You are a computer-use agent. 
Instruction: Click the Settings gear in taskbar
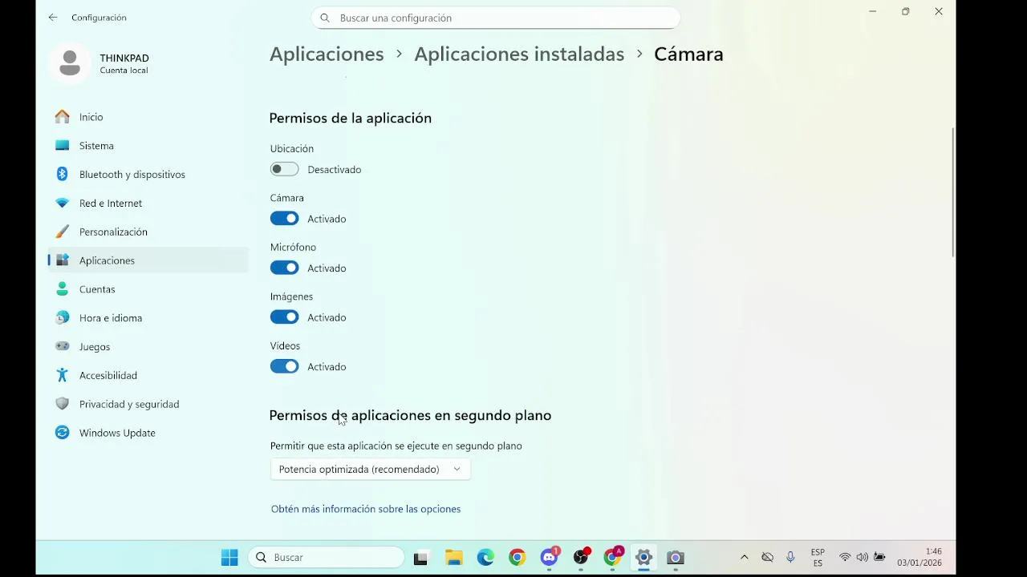tap(643, 558)
